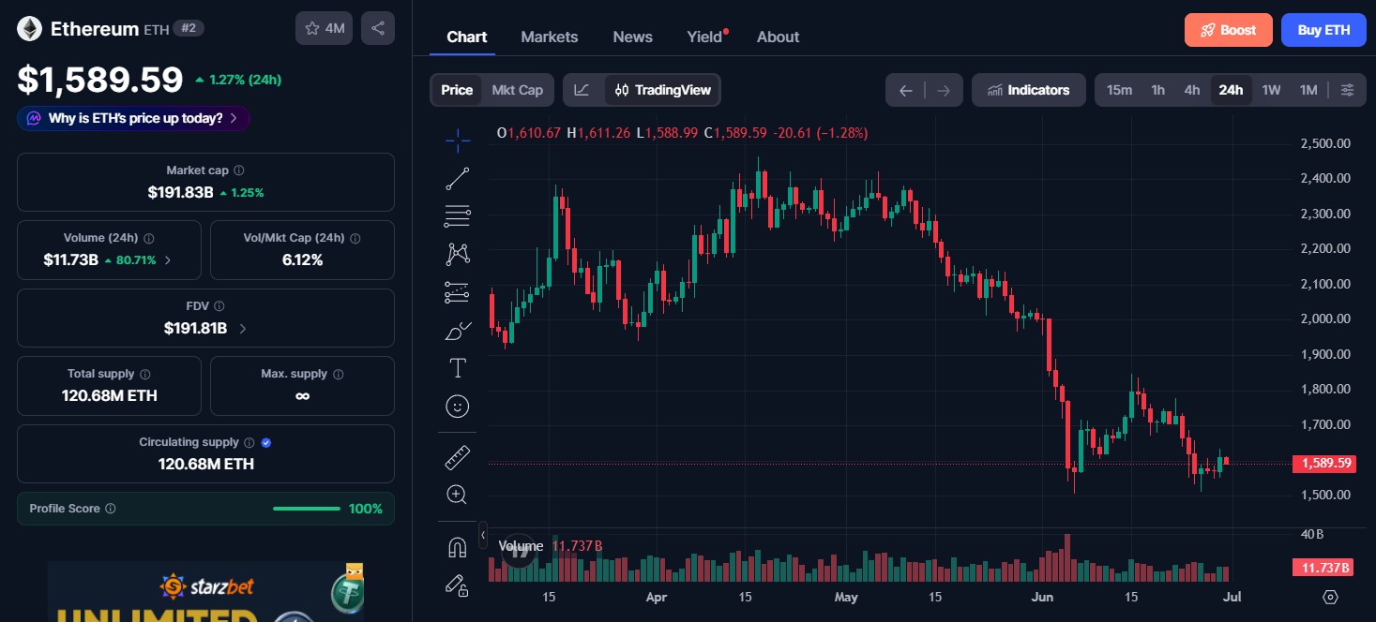1376x622 pixels.
Task: Open the News tab
Action: [x=632, y=37]
